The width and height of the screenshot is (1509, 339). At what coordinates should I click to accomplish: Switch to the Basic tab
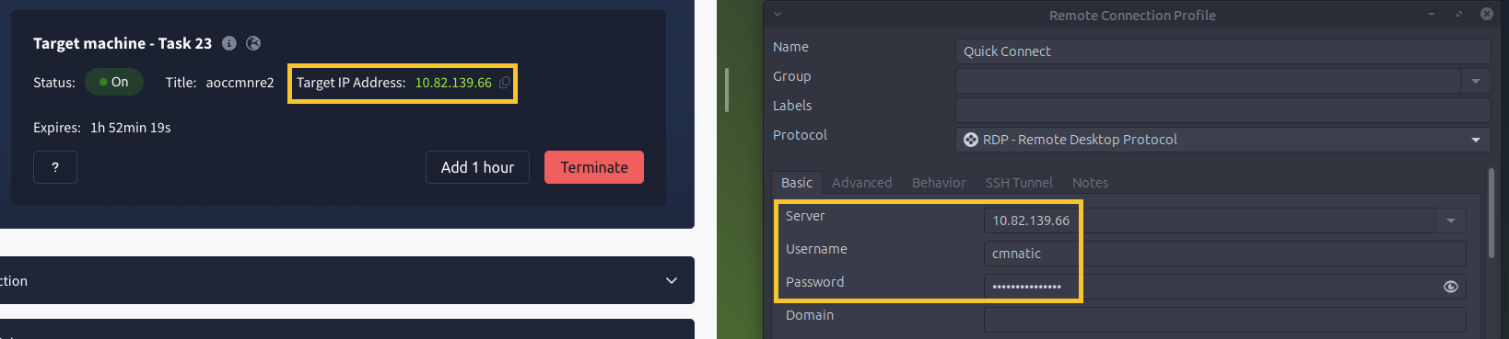click(x=797, y=183)
